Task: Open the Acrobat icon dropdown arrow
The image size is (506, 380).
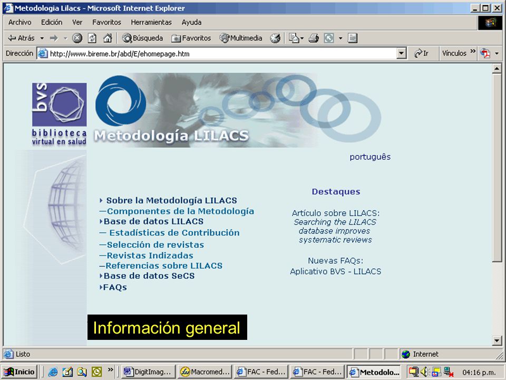Action: [497, 54]
